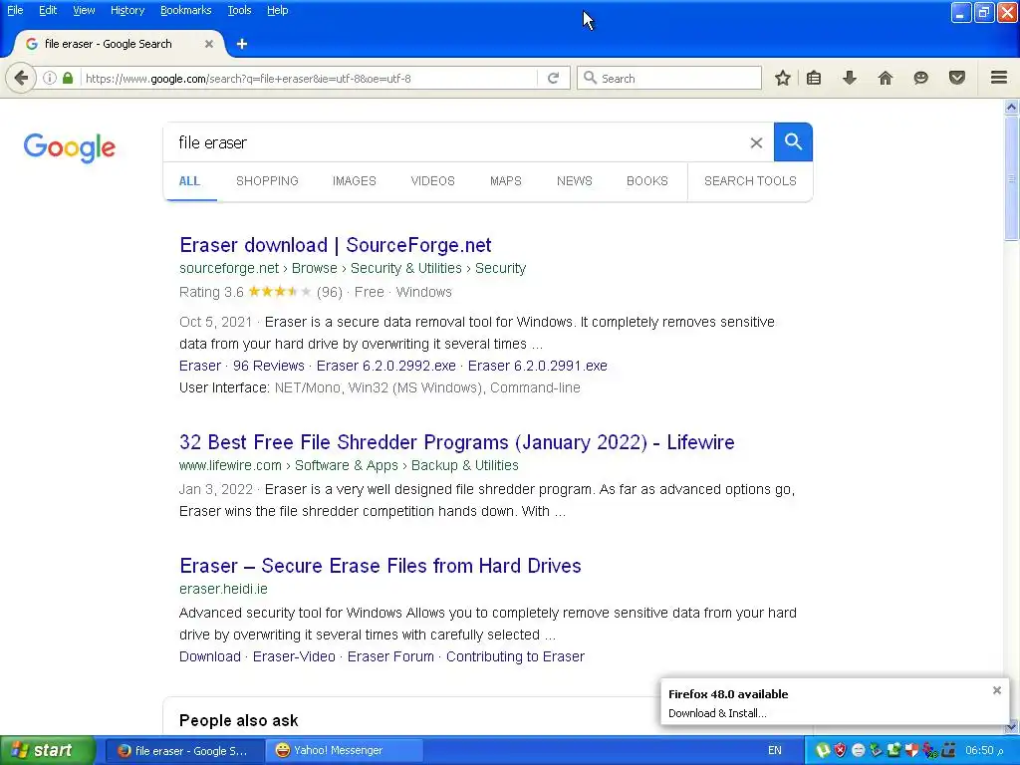
Task: Dismiss the Firefox 48.0 available notification
Action: coord(996,690)
